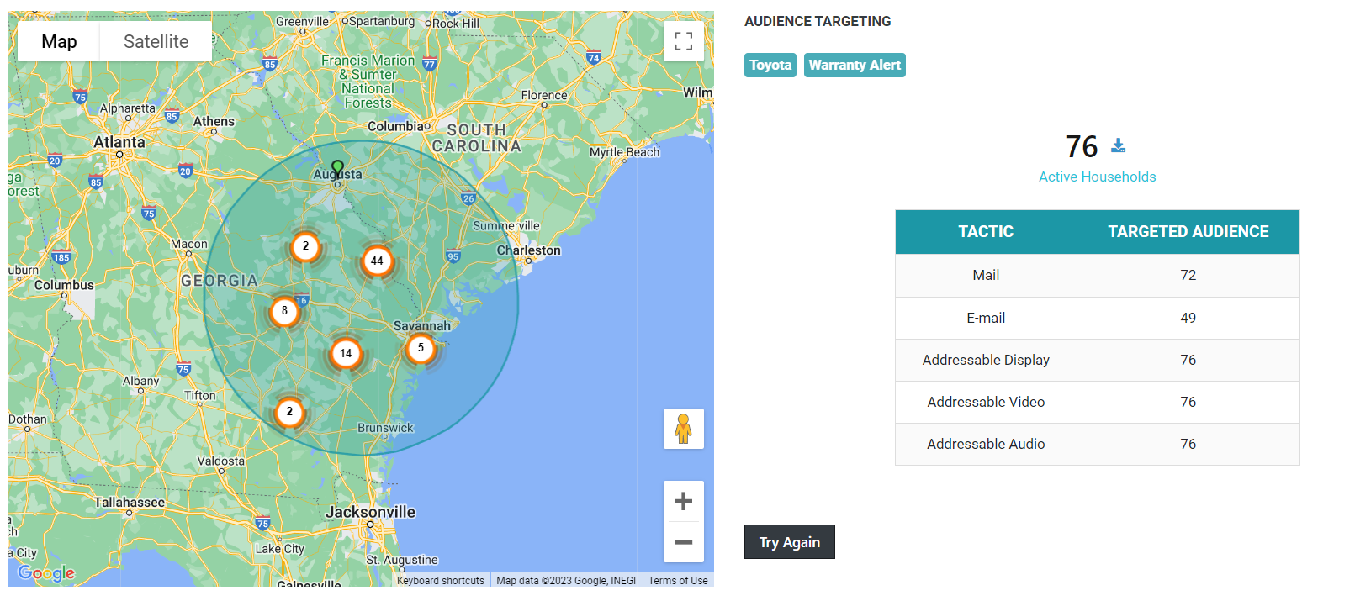
Task: Click the Active Households label
Action: pyautogui.click(x=1097, y=177)
